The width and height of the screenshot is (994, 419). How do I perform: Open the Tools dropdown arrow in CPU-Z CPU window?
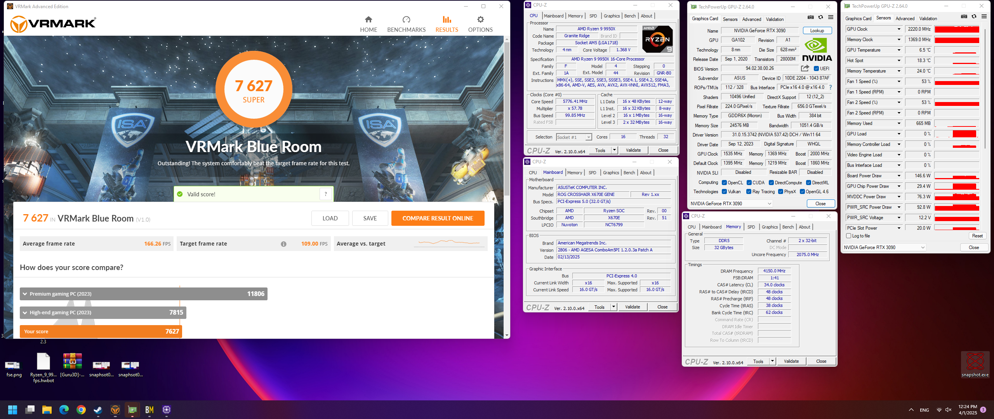614,150
